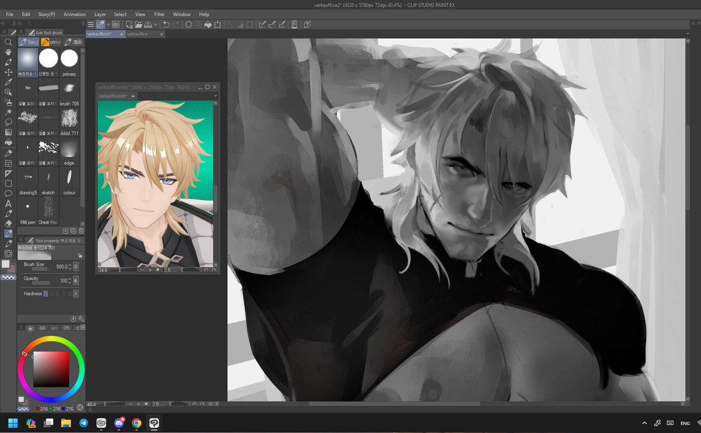The image size is (701, 433).
Task: Select the Milli pen brush preset
Action: pyautogui.click(x=27, y=210)
